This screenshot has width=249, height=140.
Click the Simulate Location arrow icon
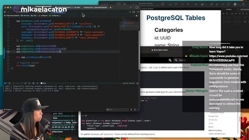tap(37, 83)
